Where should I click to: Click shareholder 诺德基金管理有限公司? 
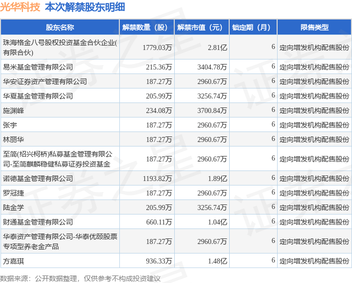38,178
